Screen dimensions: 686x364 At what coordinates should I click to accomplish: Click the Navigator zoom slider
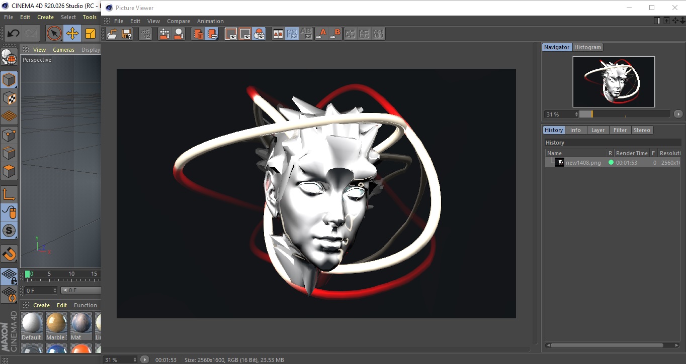coord(624,114)
